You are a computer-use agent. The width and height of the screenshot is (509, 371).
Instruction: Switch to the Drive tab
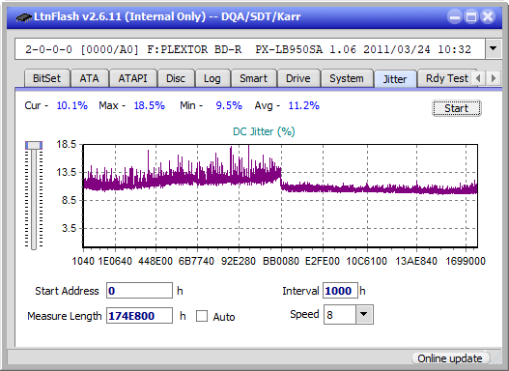[x=298, y=78]
